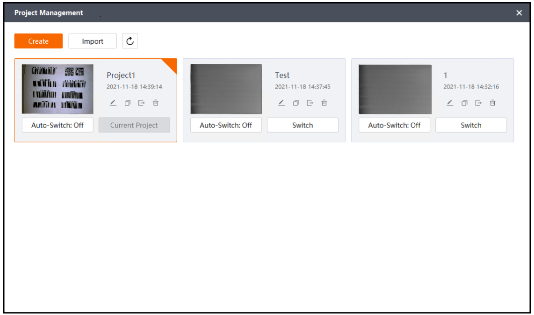Toggle Auto-Switch for project 1

(x=395, y=125)
